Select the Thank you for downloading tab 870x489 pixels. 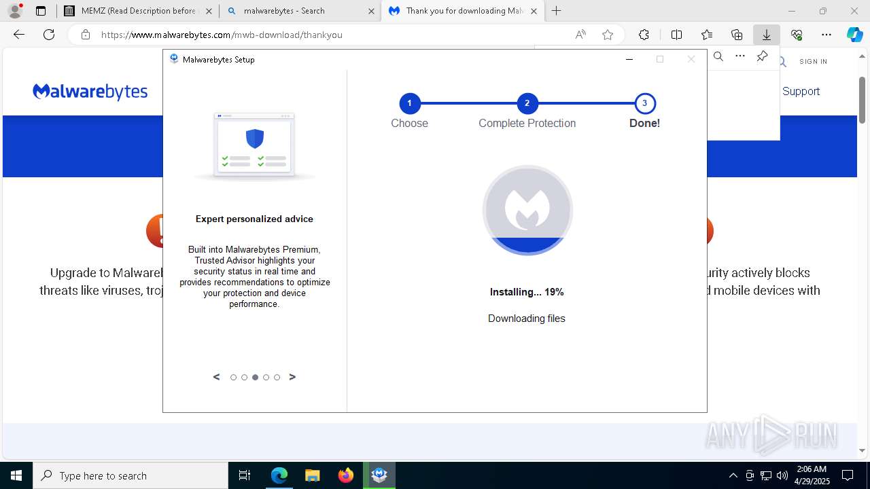pos(462,11)
